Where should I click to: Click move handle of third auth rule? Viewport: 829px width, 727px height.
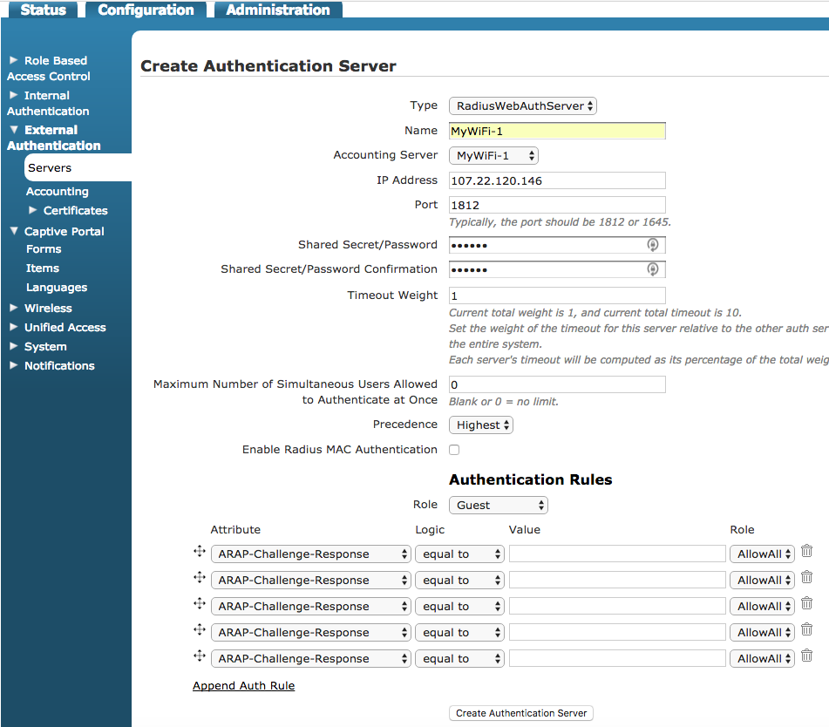tap(200, 603)
